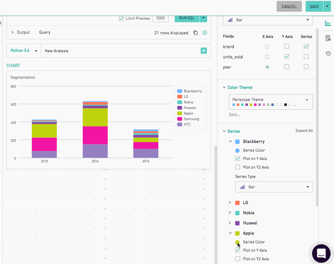The width and height of the screenshot is (334, 264).
Task: Click the Save... theme link
Action: (234, 114)
